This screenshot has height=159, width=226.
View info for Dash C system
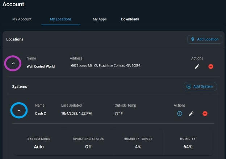(180, 113)
